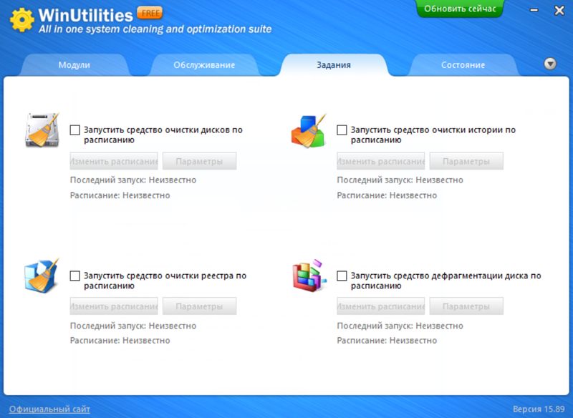Open the round dropdown arrow menu
573x418 pixels.
550,64
